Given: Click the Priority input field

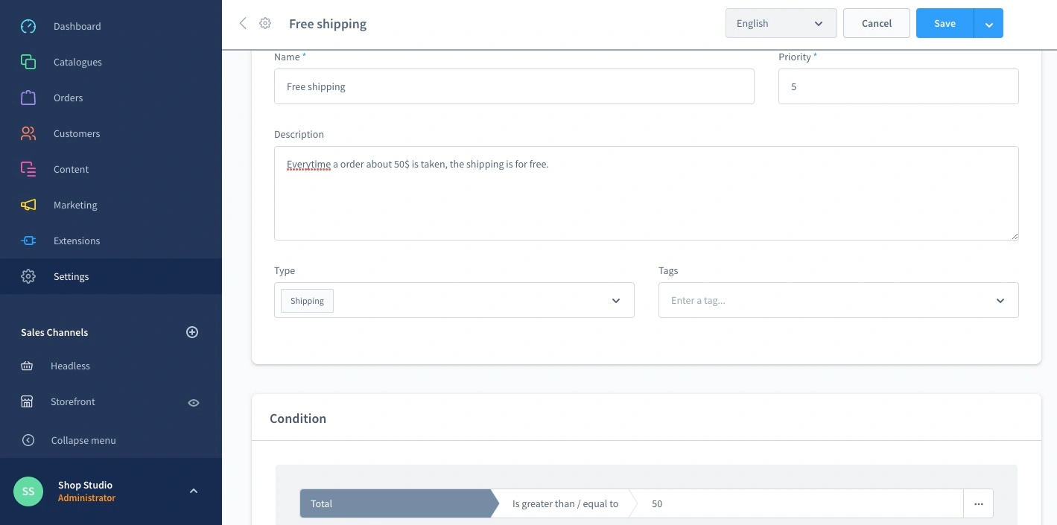Looking at the screenshot, I should click(898, 86).
